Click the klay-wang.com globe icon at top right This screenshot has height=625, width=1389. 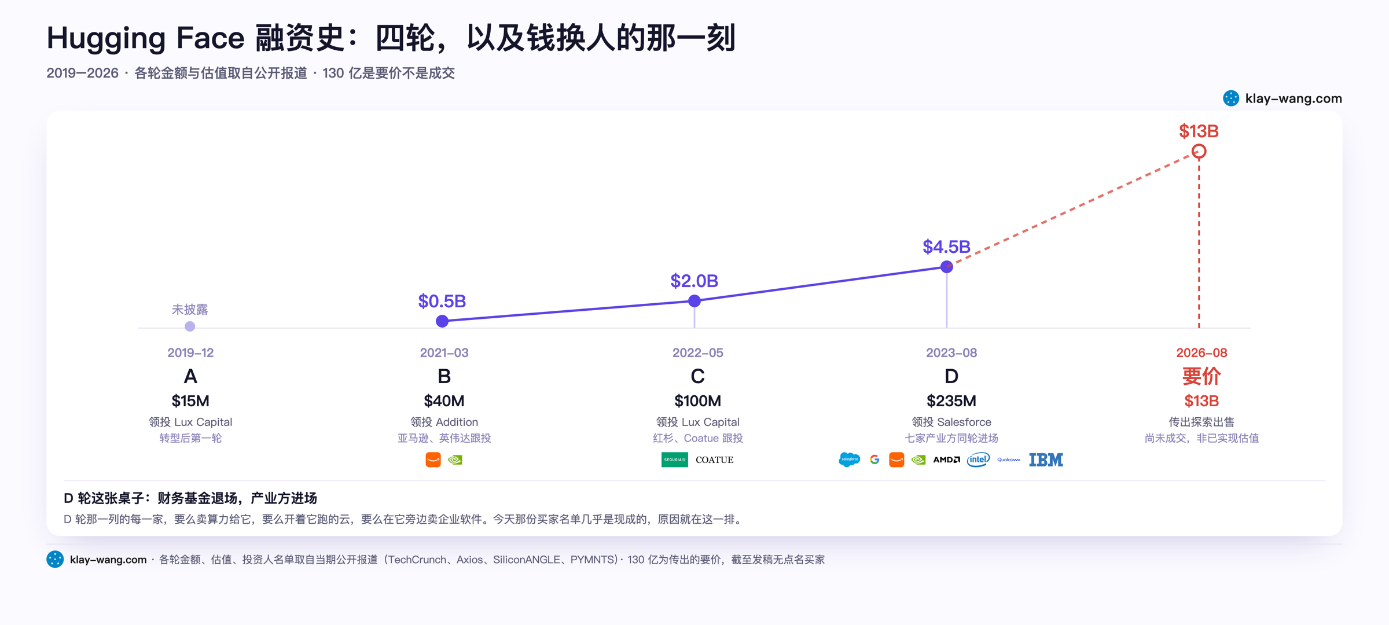[1231, 98]
